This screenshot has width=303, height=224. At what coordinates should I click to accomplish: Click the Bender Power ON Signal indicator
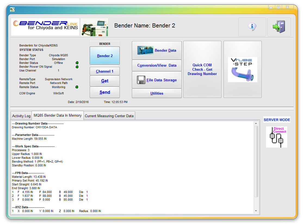click(x=77, y=67)
